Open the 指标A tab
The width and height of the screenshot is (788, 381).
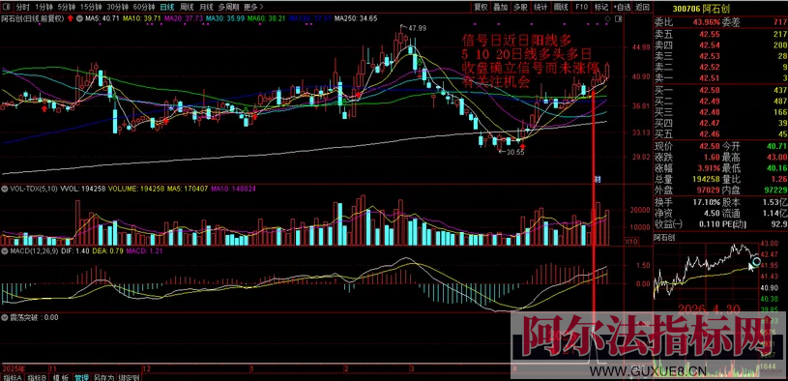point(13,377)
